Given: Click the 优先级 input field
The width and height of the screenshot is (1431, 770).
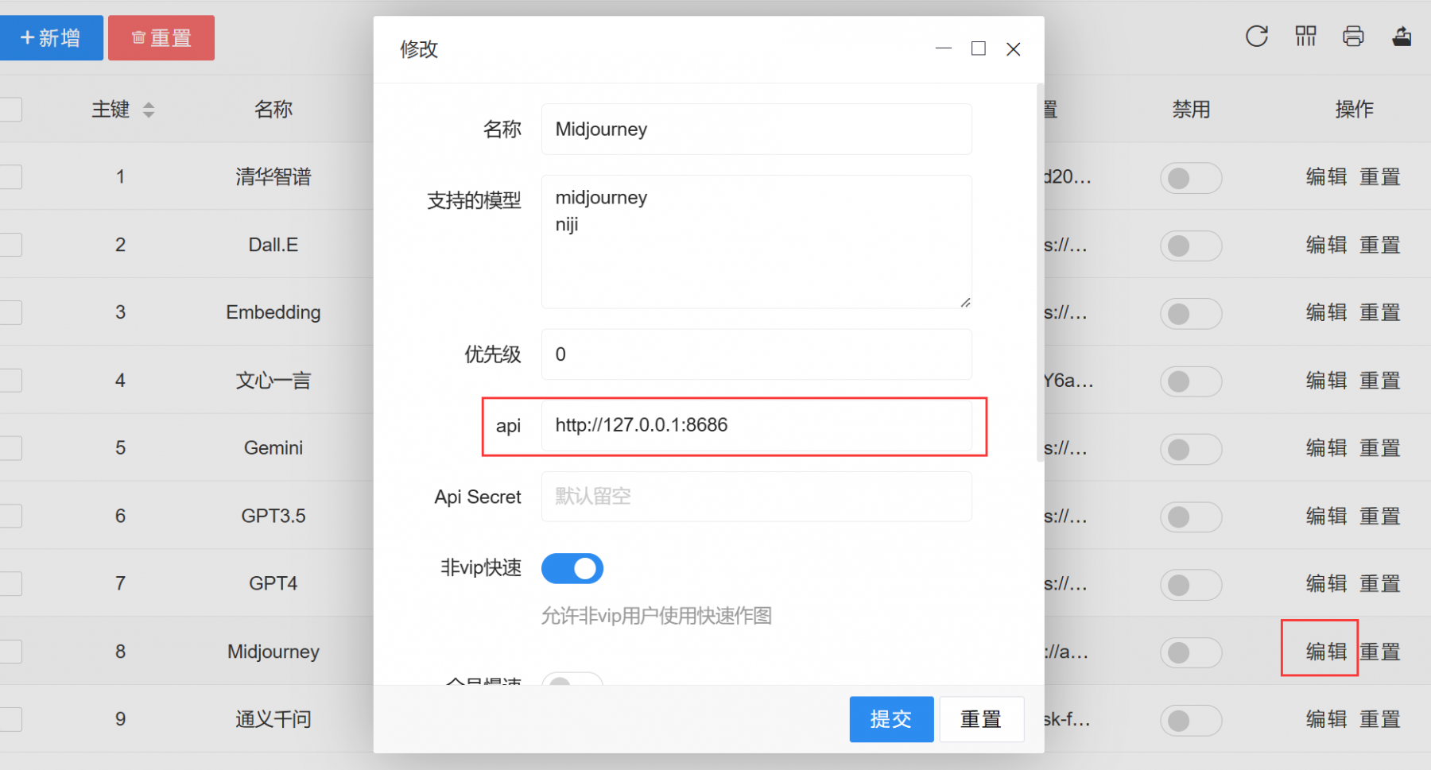Looking at the screenshot, I should point(756,354).
